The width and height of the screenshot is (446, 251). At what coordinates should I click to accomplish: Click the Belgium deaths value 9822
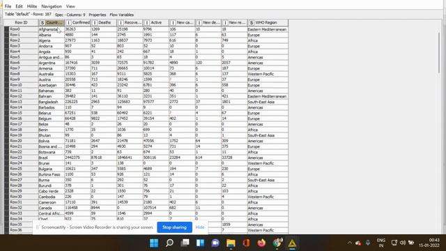pyautogui.click(x=104, y=119)
